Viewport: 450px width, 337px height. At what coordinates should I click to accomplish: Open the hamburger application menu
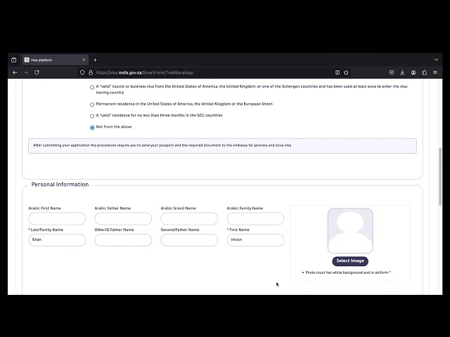(x=435, y=72)
